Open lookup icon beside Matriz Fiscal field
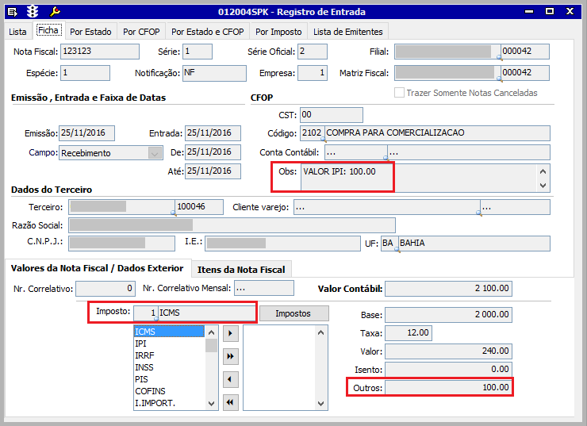The width and height of the screenshot is (587, 426). click(500, 79)
